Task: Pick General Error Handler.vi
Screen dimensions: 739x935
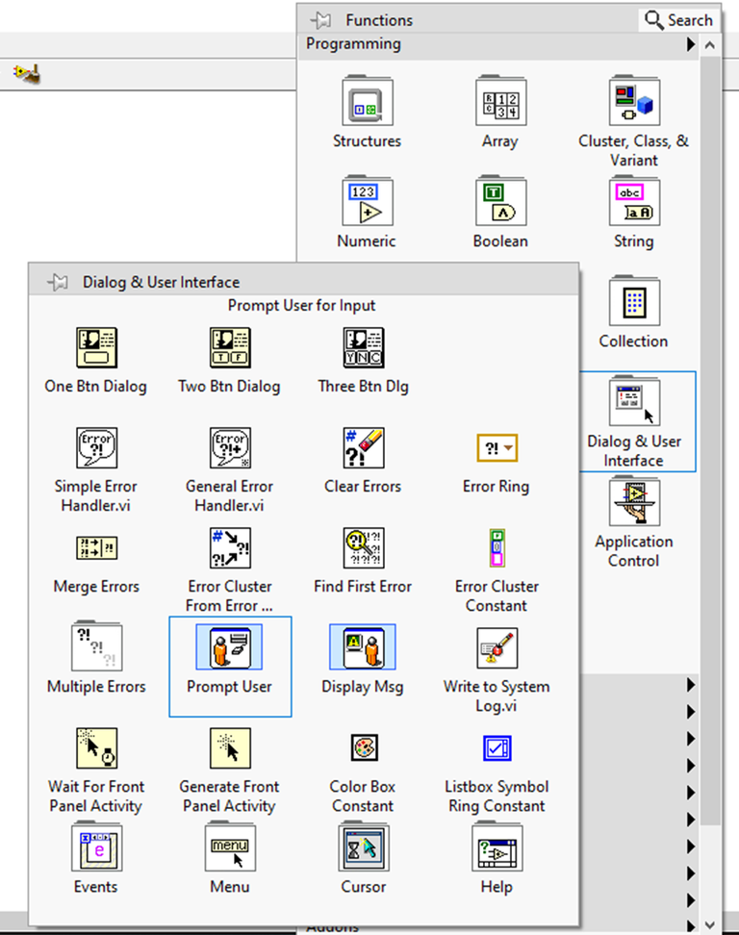Action: click(230, 448)
